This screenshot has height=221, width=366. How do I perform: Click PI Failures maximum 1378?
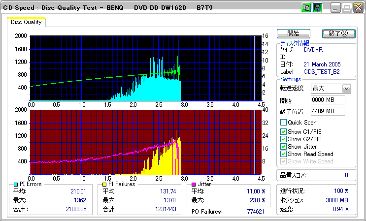[x=170, y=200]
